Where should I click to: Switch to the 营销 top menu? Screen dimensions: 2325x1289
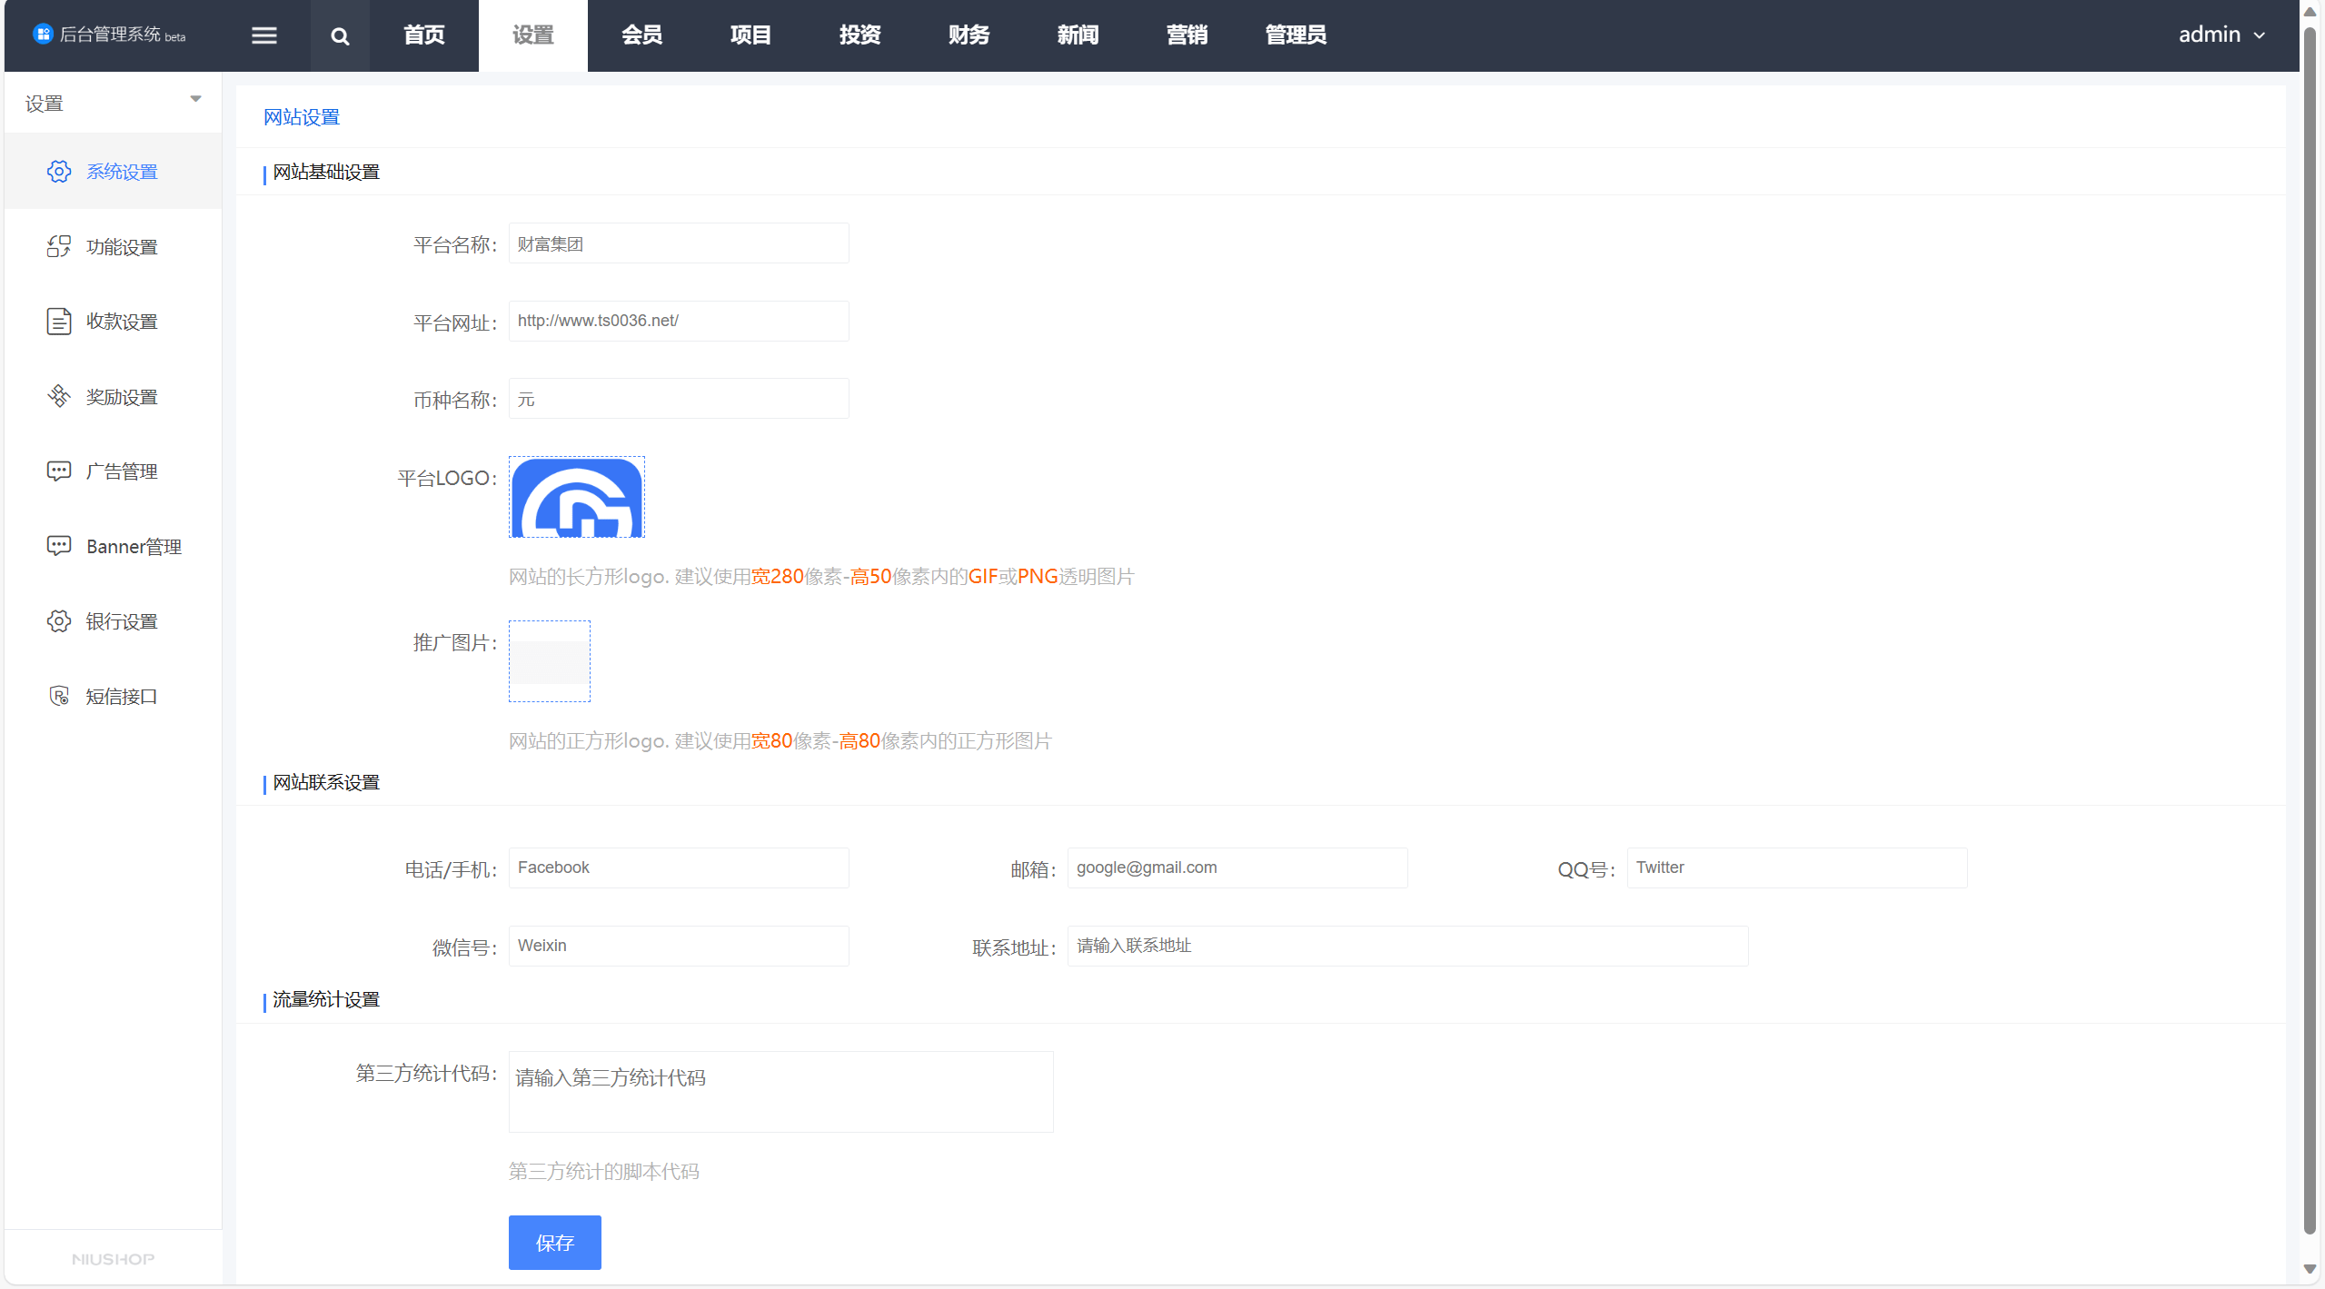[1187, 35]
